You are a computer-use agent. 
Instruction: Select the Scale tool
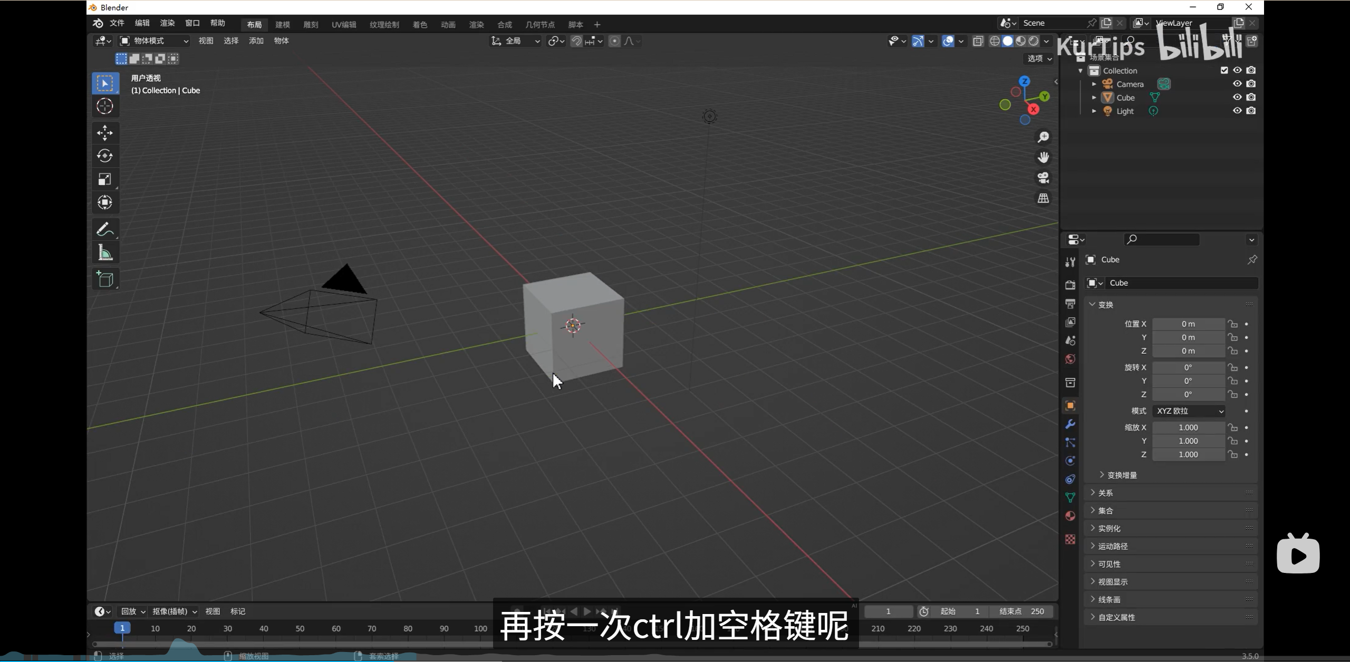pos(105,179)
